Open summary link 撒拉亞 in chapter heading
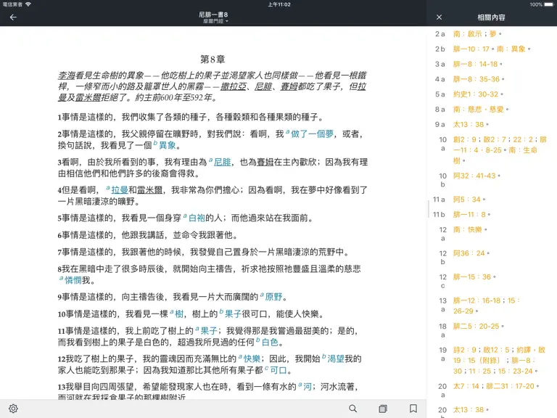 (234, 86)
